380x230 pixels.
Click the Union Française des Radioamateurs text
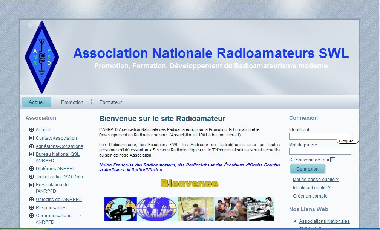click(x=190, y=167)
